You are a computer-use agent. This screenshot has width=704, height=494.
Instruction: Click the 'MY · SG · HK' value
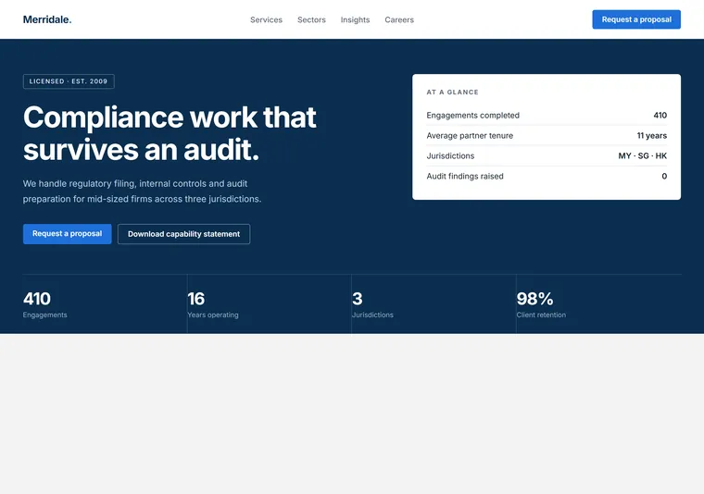pyautogui.click(x=643, y=155)
